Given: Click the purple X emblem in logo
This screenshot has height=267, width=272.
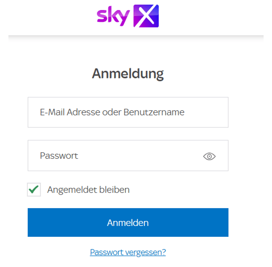Looking at the screenshot, I should (146, 16).
